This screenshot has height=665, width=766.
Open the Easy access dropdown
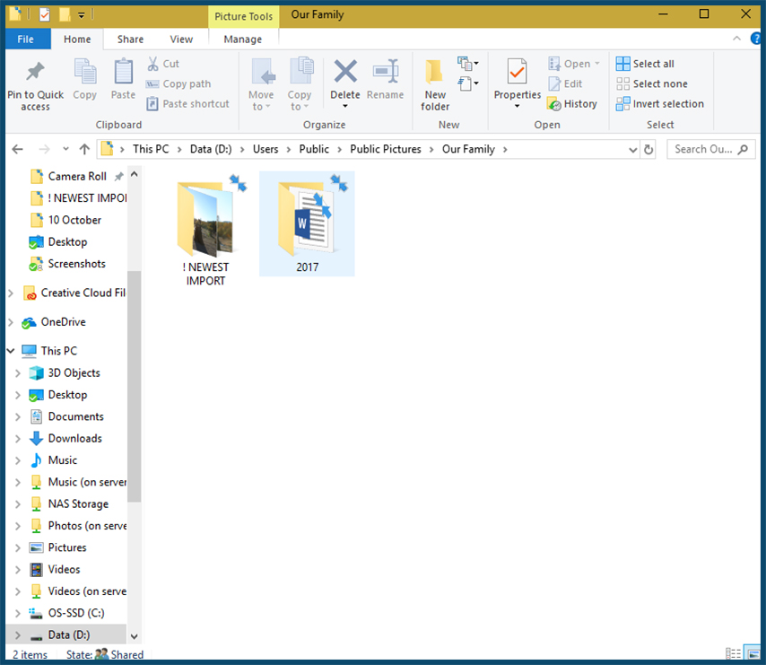467,83
